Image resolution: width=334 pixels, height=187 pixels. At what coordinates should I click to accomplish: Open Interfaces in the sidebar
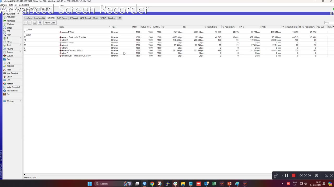point(10,21)
